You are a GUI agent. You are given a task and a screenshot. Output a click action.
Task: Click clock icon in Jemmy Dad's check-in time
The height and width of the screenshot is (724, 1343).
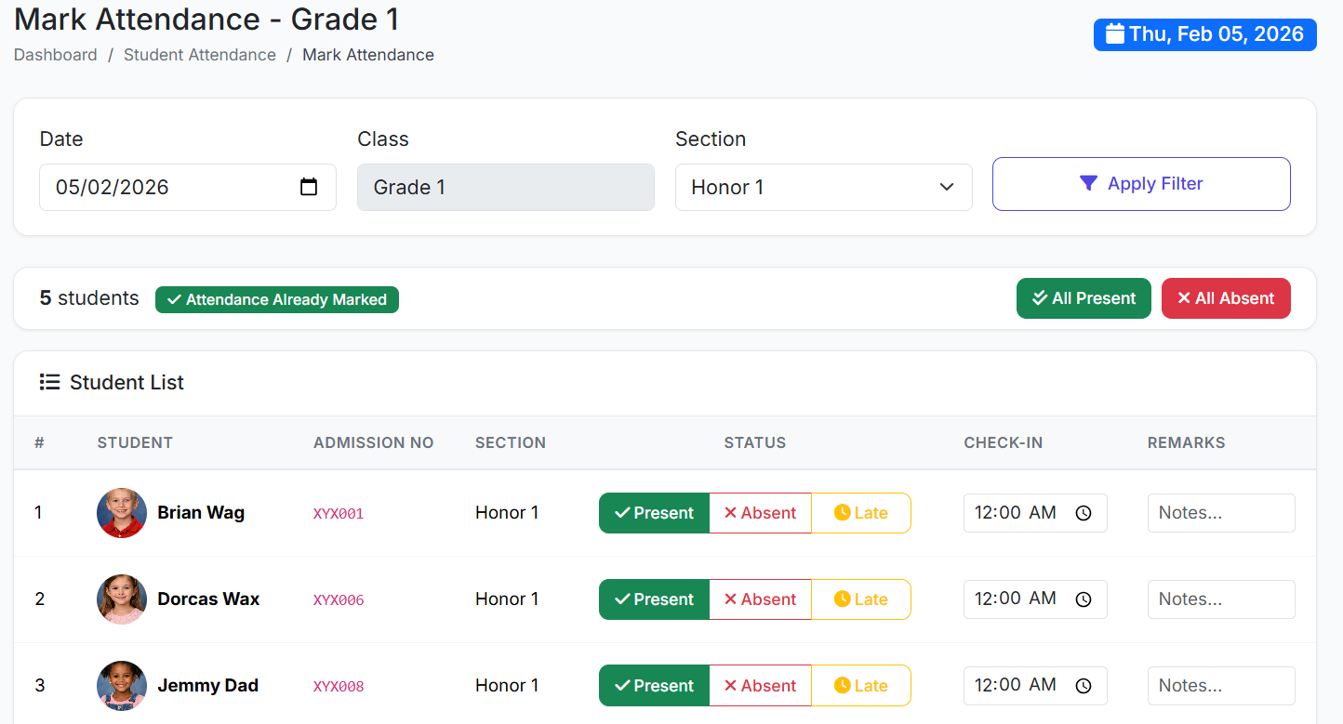pos(1083,686)
